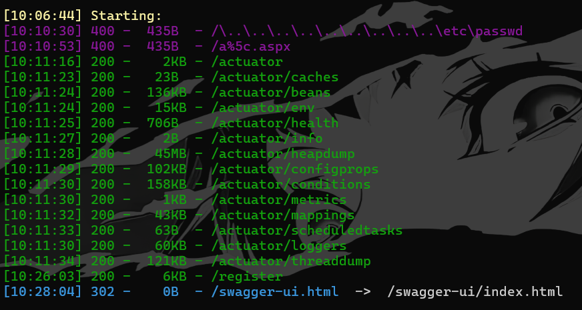Click the /a%5c.aspx path
This screenshot has height=310, width=582.
[250, 47]
